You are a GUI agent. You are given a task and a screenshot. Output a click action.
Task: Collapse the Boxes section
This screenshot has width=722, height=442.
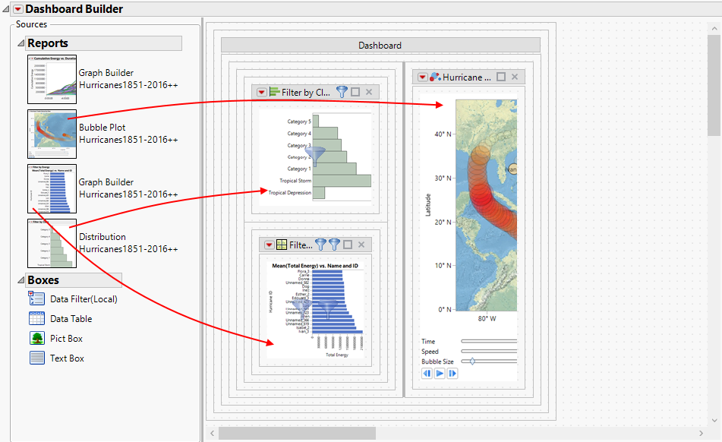coord(20,280)
